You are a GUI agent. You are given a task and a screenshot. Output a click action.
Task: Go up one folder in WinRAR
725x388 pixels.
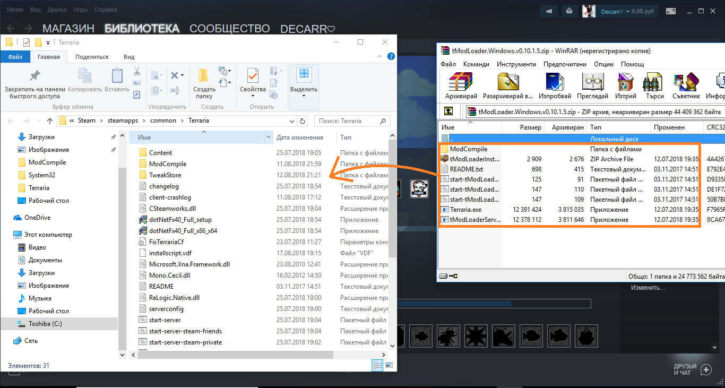(x=448, y=111)
